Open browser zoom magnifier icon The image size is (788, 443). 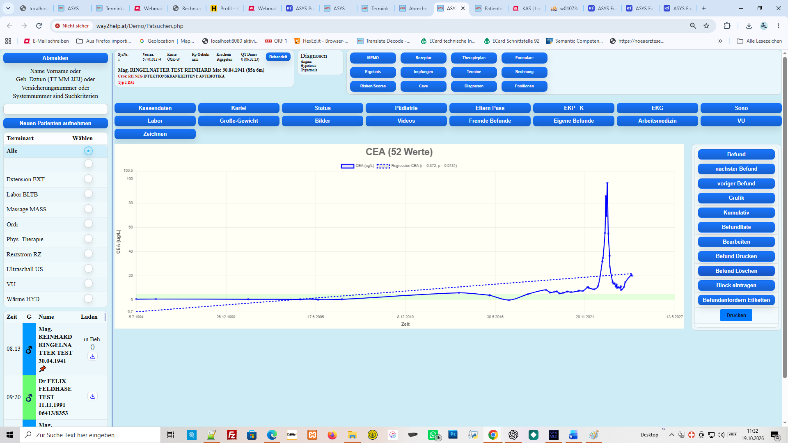[x=693, y=26]
